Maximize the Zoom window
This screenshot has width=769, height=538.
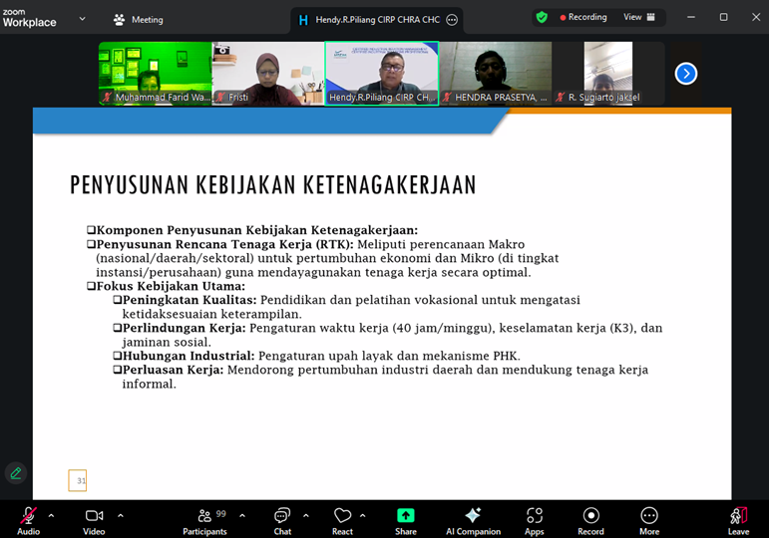coord(723,17)
